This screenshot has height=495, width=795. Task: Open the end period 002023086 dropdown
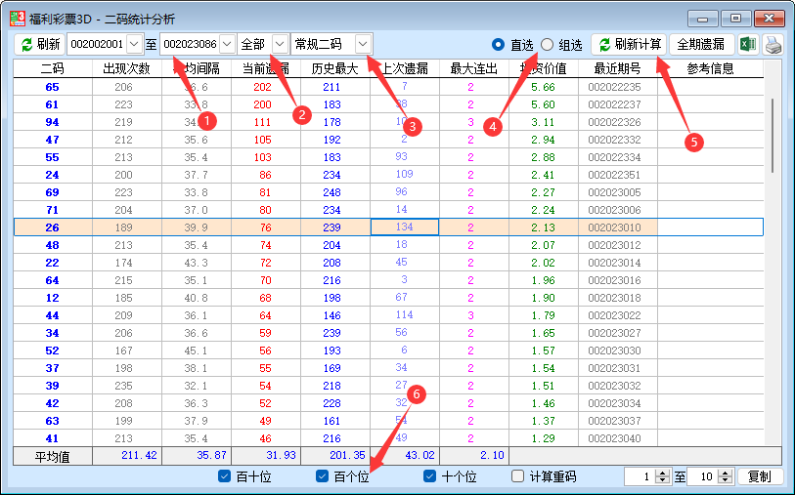pyautogui.click(x=227, y=44)
